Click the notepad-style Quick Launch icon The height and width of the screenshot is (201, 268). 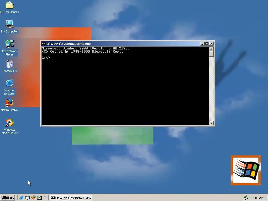point(40,198)
